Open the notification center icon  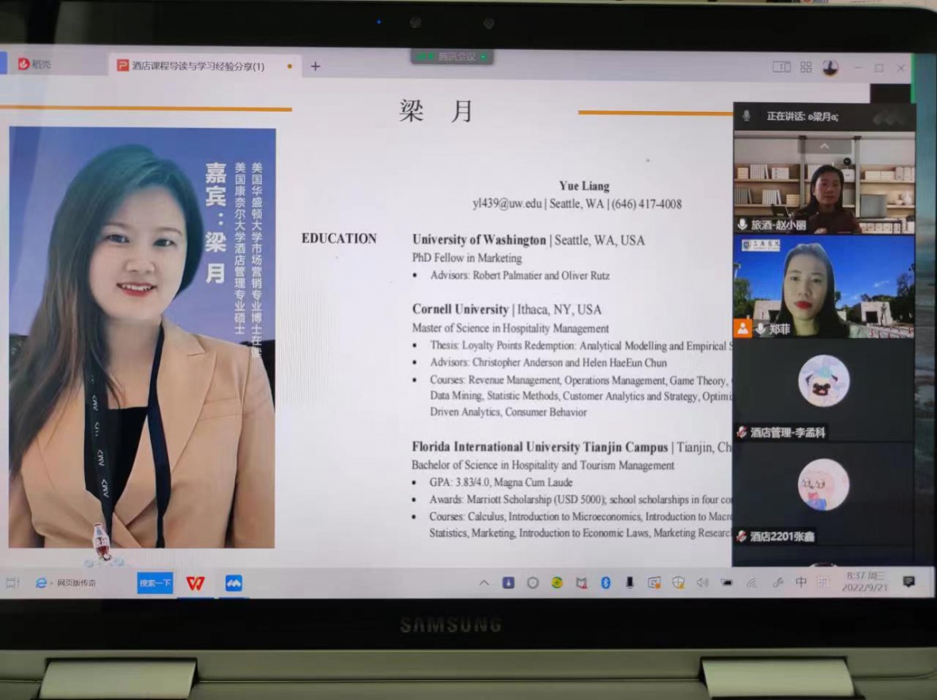coord(908,583)
